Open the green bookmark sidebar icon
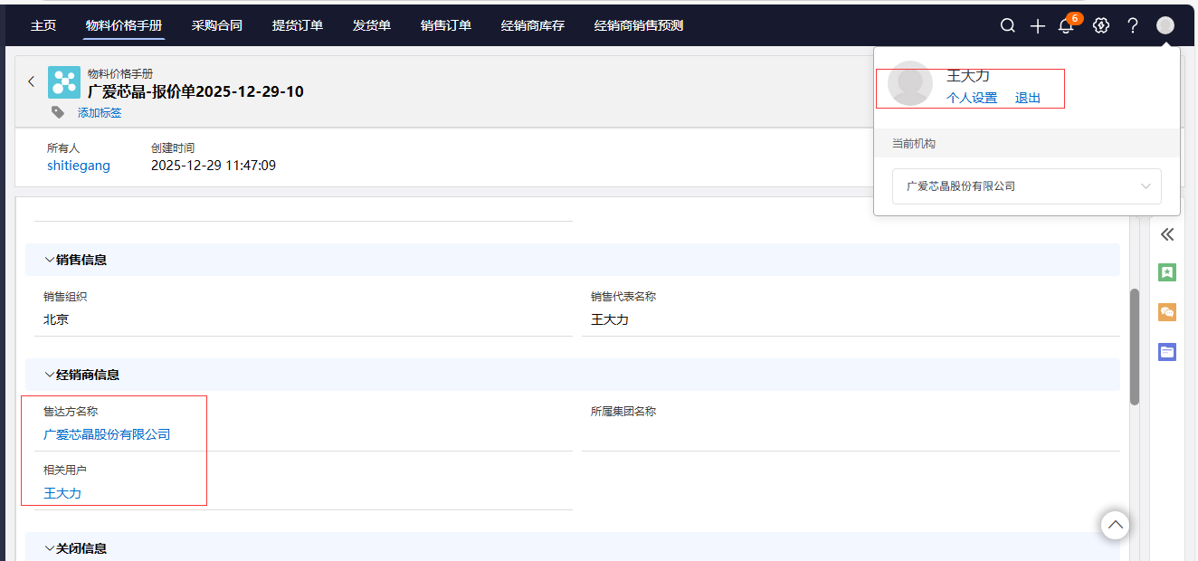The height and width of the screenshot is (561, 1198). (1167, 271)
